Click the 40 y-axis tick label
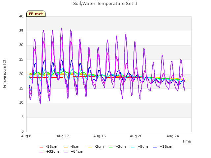211x158 pixels. [21, 16]
